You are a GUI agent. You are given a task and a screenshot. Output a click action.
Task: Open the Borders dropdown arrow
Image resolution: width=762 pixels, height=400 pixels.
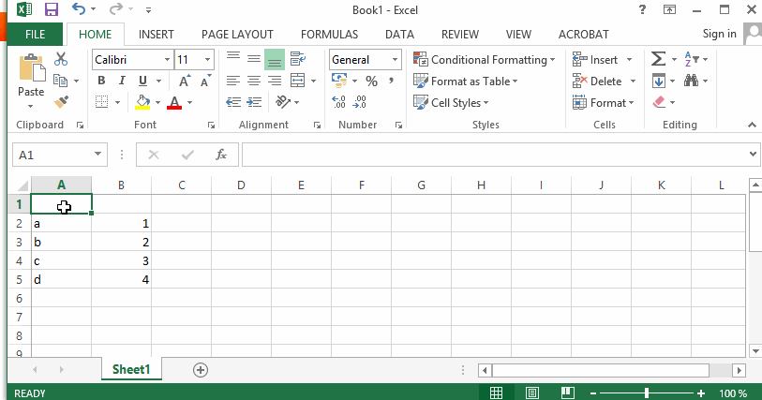click(x=117, y=102)
